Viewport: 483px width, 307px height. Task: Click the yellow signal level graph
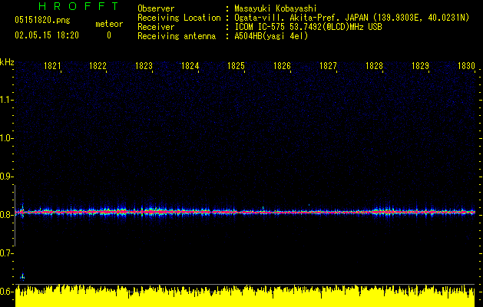(x=245, y=296)
